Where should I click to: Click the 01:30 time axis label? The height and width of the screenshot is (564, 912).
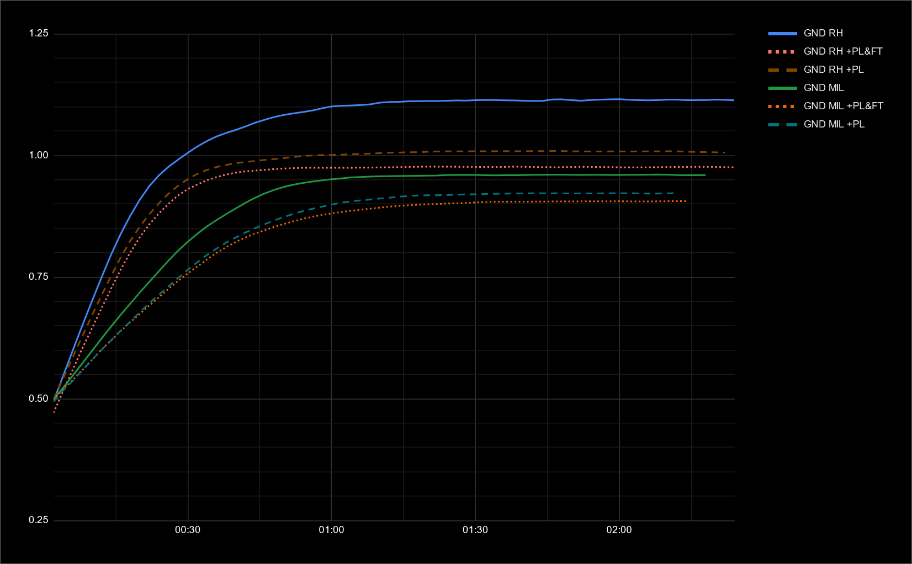click(475, 530)
